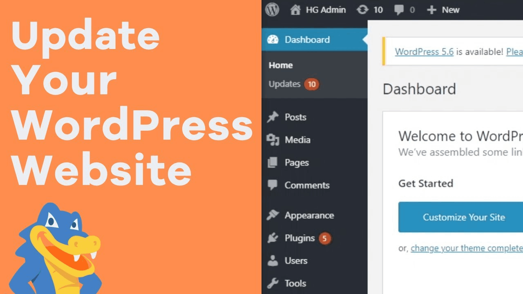Click the Users person icon
The width and height of the screenshot is (523, 294).
click(x=273, y=261)
